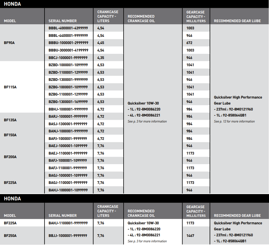Screen dimensions: 269x245
Task: Select serial number BBBU-1000001-2999999
Action: pyautogui.click(x=68, y=43)
